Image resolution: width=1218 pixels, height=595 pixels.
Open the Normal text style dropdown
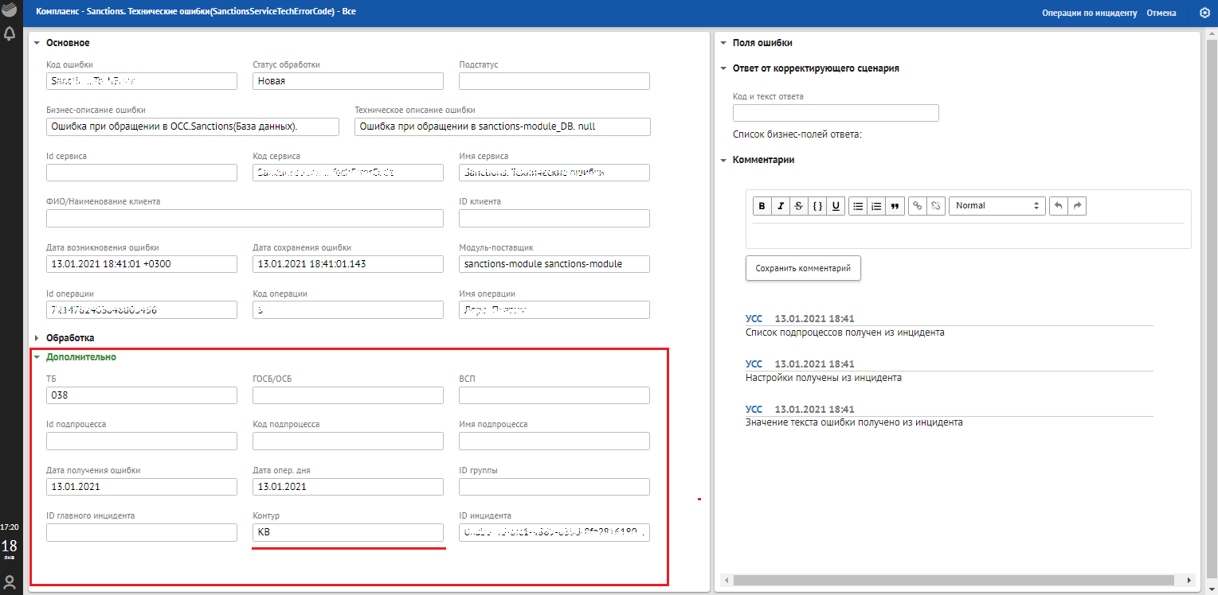coord(997,206)
